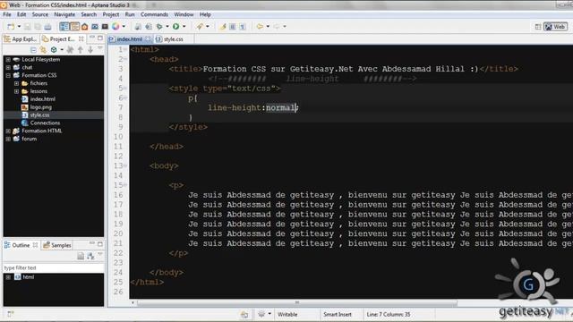Toggle the Show Project Explorer toolbar icon
Screen dimensions: 573x322
[74, 27]
